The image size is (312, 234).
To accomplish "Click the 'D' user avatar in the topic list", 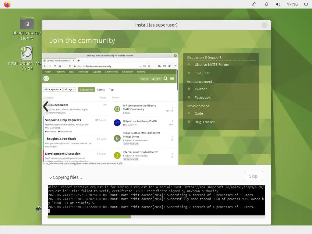I will 117,138.
